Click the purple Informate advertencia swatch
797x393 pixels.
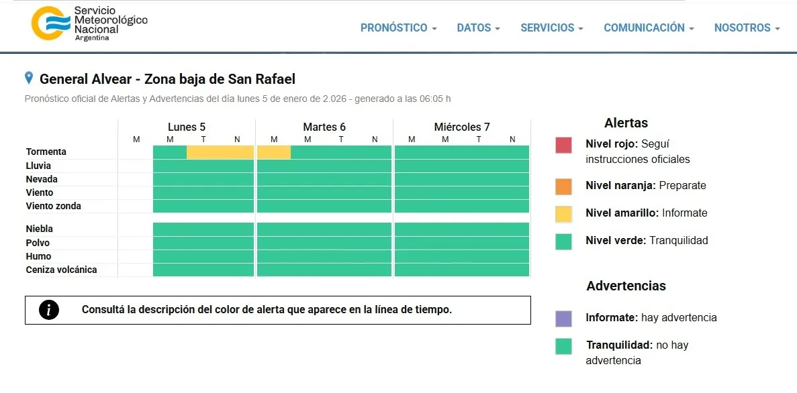pos(563,318)
